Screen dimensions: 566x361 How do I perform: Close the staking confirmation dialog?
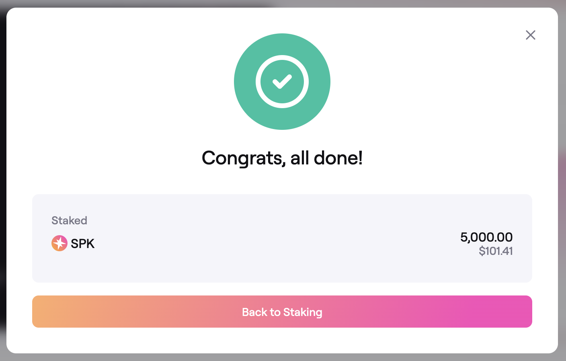(531, 35)
